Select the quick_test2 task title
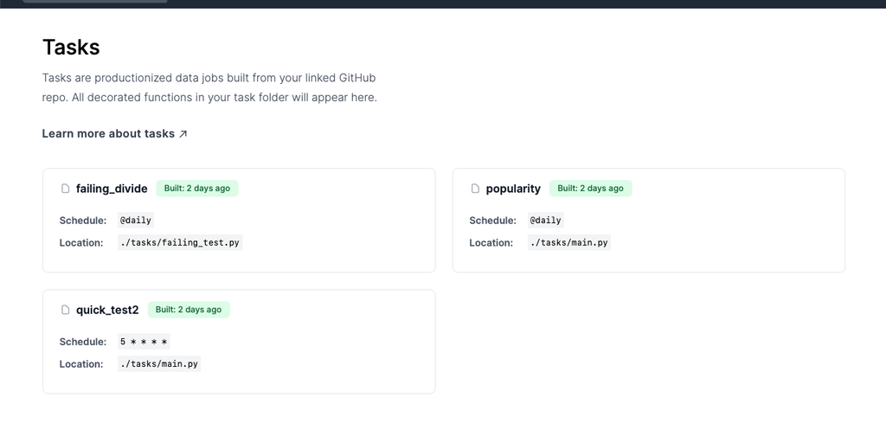 click(107, 310)
